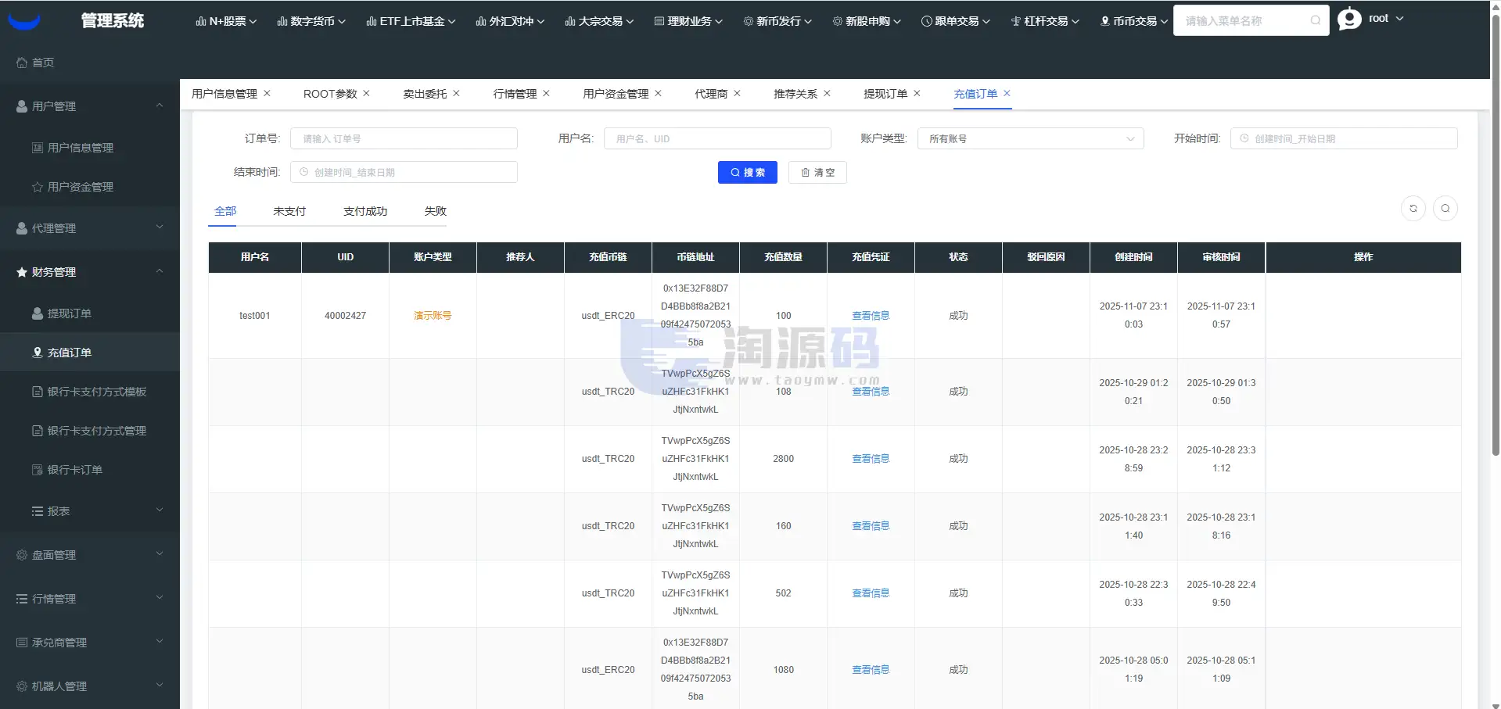Close the 用户资金管理 tab

pos(658,93)
